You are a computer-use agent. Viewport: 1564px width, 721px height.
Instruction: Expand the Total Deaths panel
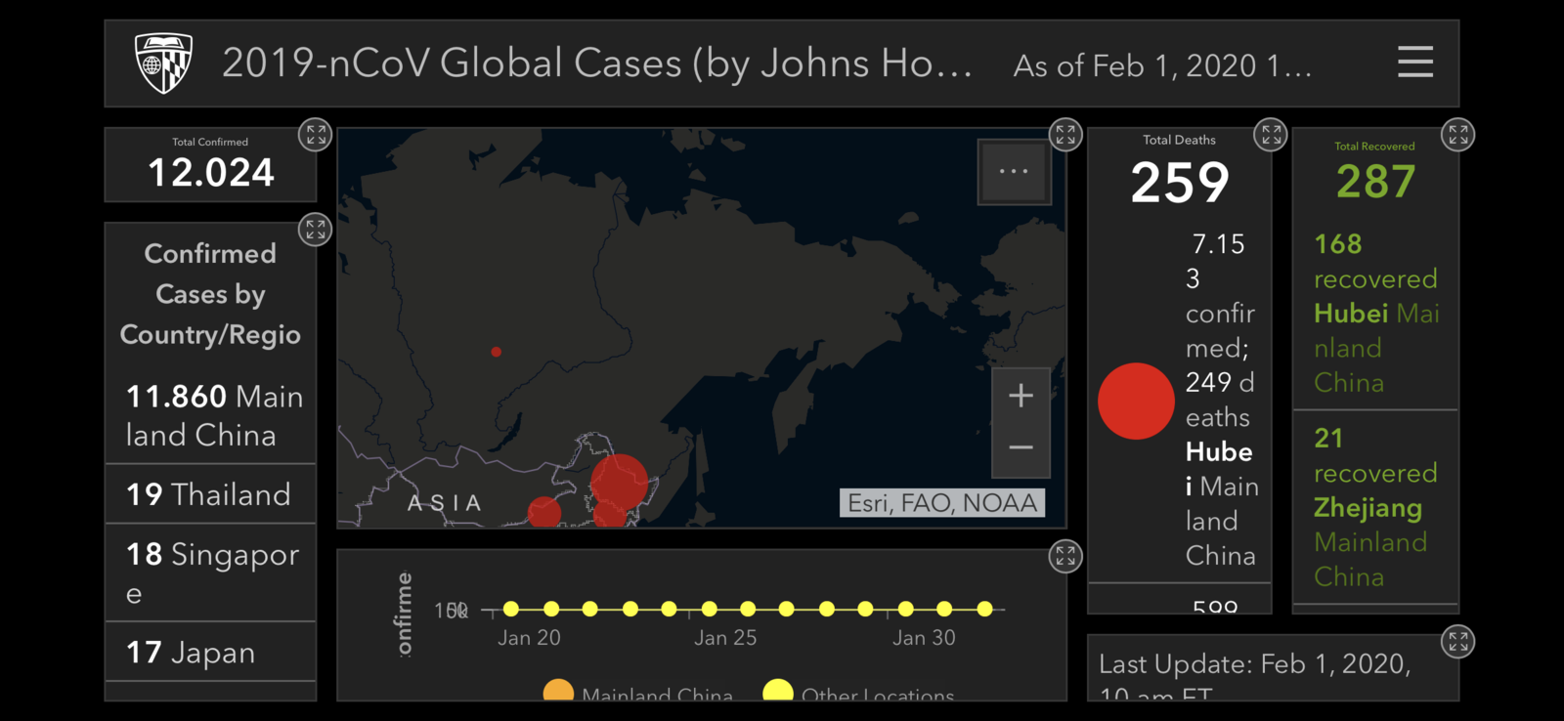(1271, 135)
